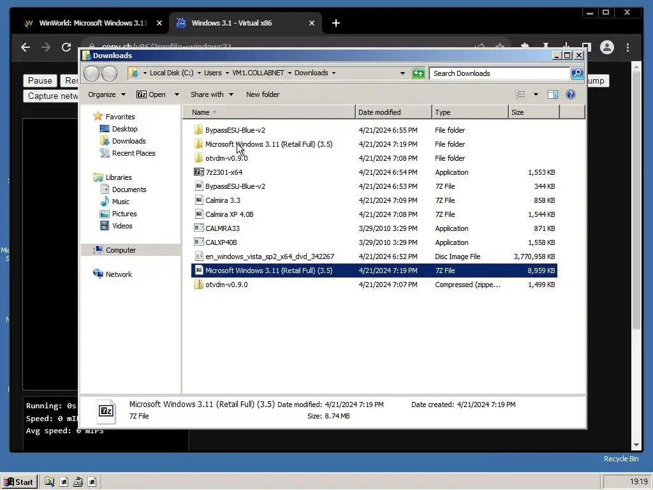
Task: Close the WinWorld browser tab
Action: pos(159,24)
